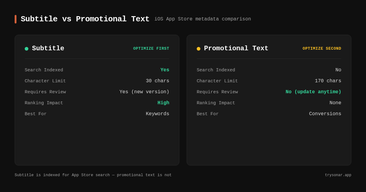Click 'Ranking Impact' label in Promotional Text card
Image resolution: width=366 pixels, height=192 pixels.
(216, 103)
